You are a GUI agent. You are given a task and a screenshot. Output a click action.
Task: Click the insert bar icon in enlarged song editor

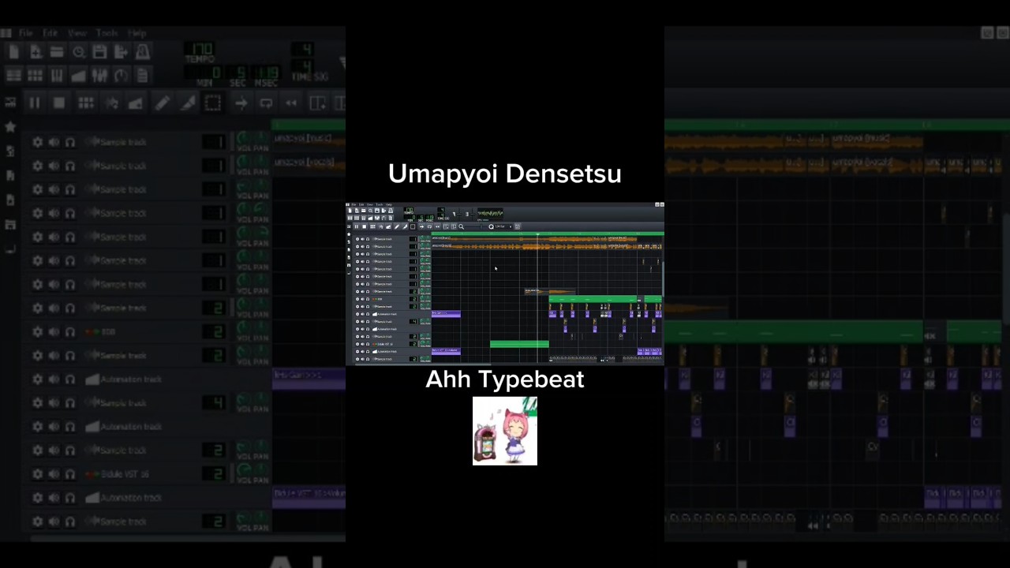pos(317,103)
